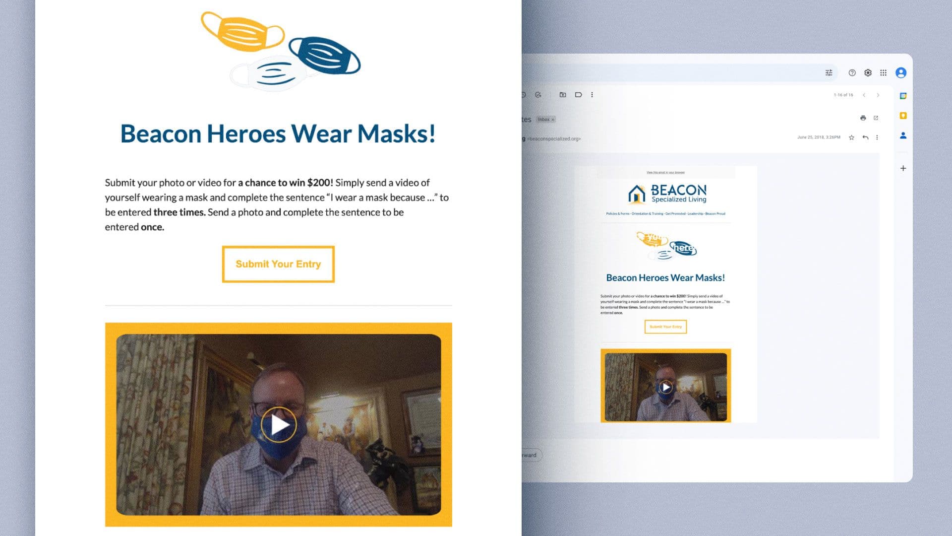
Task: Go to older email arrow
Action: click(878, 95)
